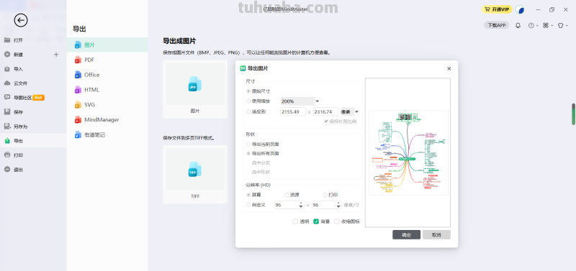
Task: Click the JPG 图片 export tile
Action: click(195, 88)
